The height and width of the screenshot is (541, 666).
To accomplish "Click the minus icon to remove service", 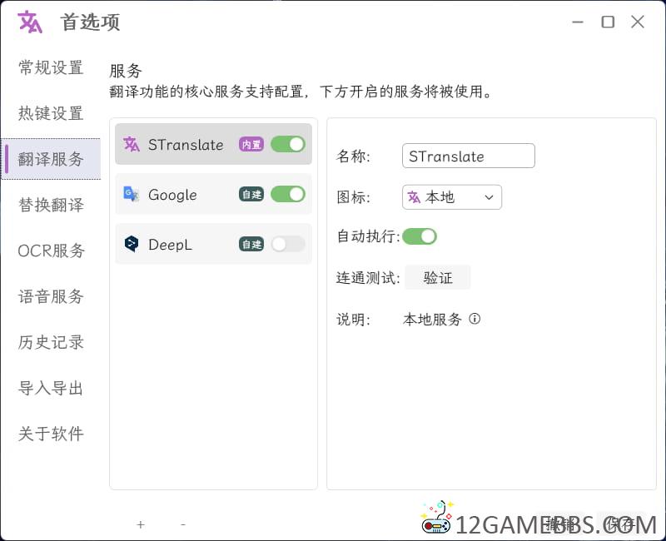I will pos(183,524).
